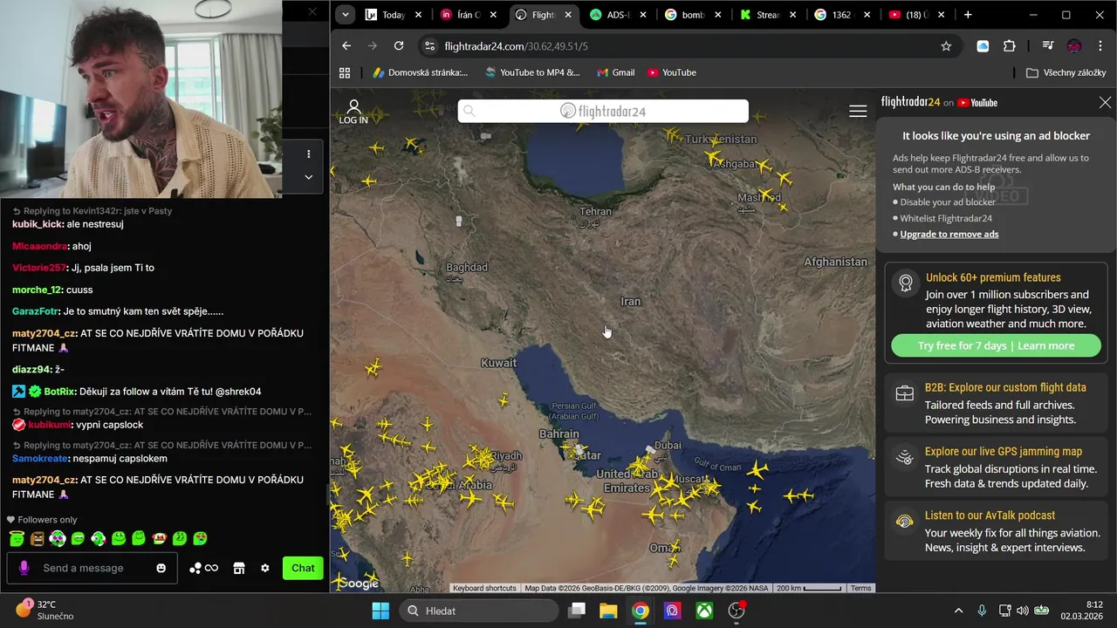The height and width of the screenshot is (628, 1117).
Task: Click the browser forward arrow
Action: [x=373, y=46]
